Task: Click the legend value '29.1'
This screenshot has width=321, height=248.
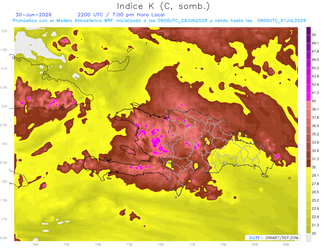Action: (x=315, y=175)
